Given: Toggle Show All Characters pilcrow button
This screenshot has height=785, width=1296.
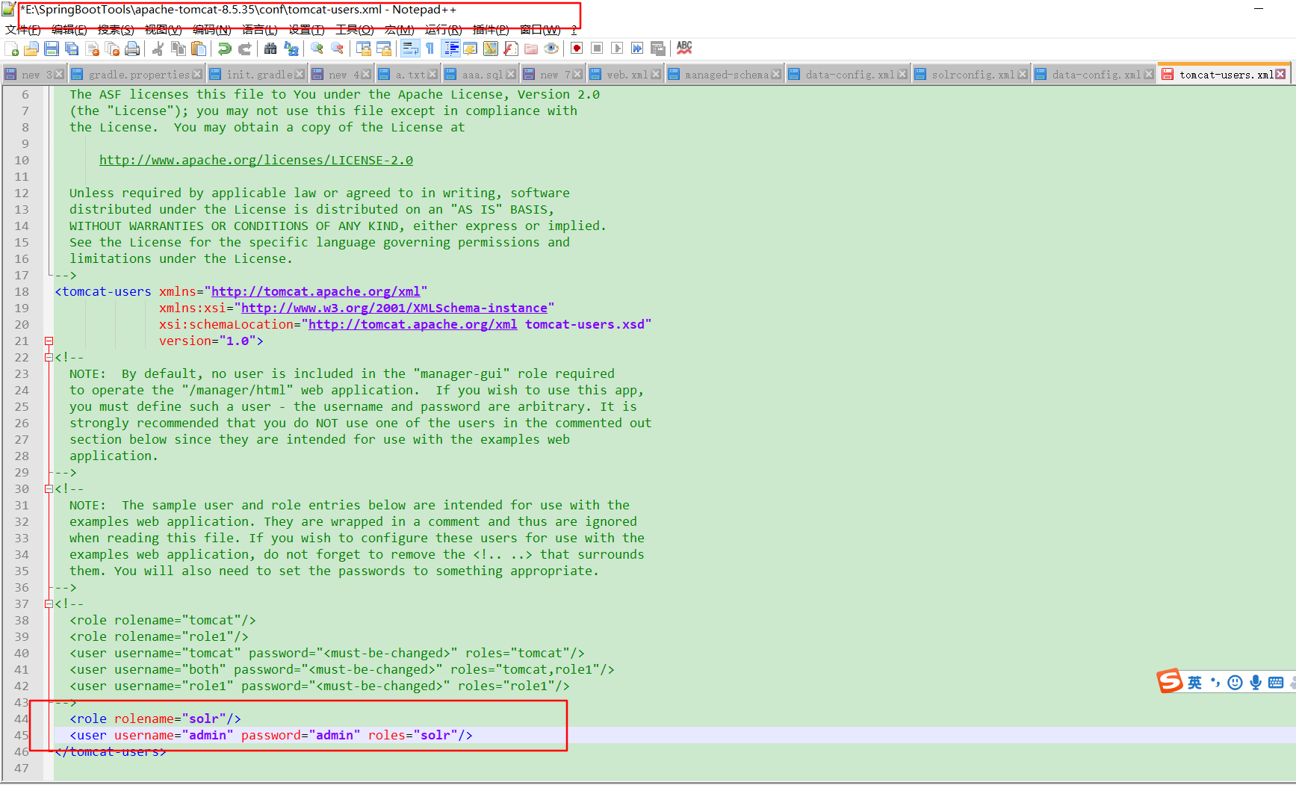Looking at the screenshot, I should point(430,49).
